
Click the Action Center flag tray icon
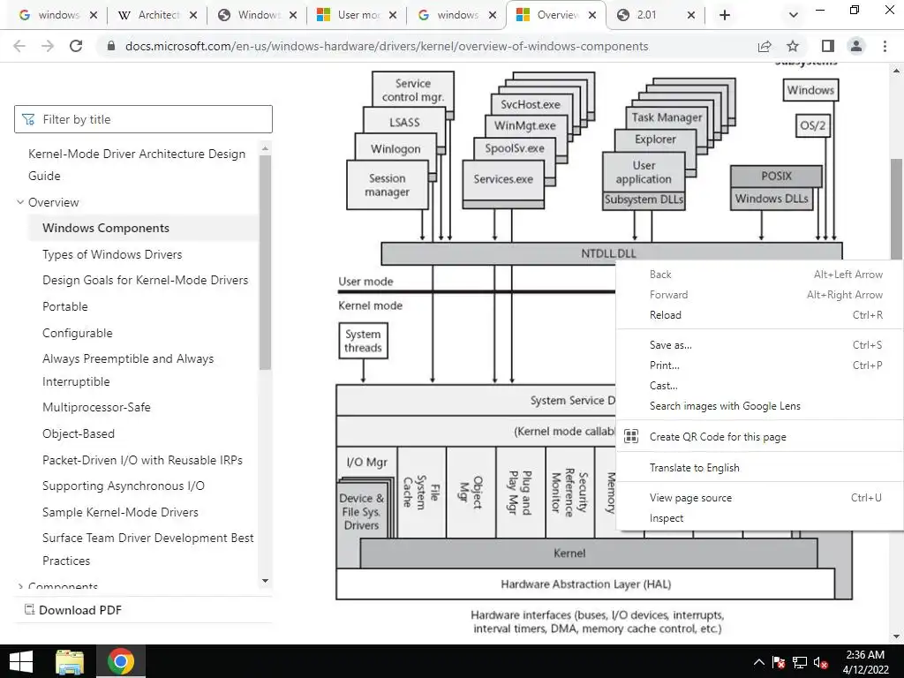pos(779,662)
